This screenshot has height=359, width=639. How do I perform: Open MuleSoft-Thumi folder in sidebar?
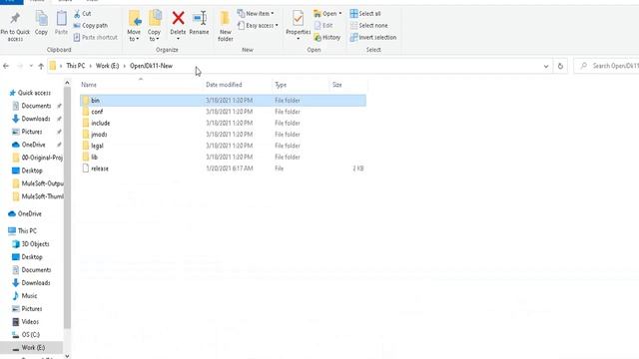pos(37,196)
